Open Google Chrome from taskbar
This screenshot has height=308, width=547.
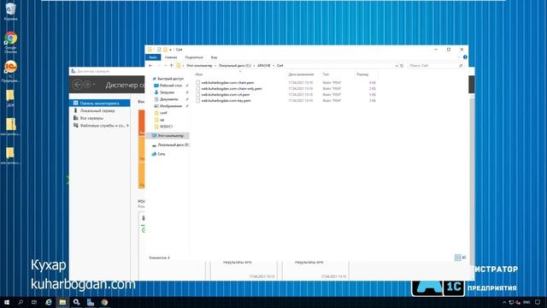point(104,302)
